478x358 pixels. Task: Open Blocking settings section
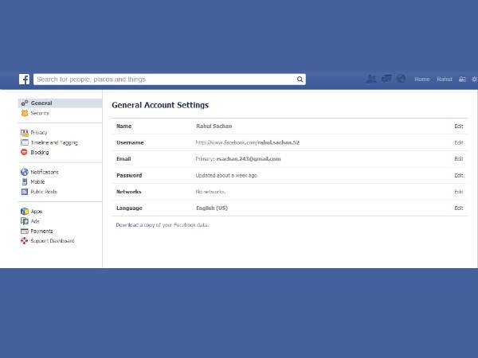pos(40,152)
